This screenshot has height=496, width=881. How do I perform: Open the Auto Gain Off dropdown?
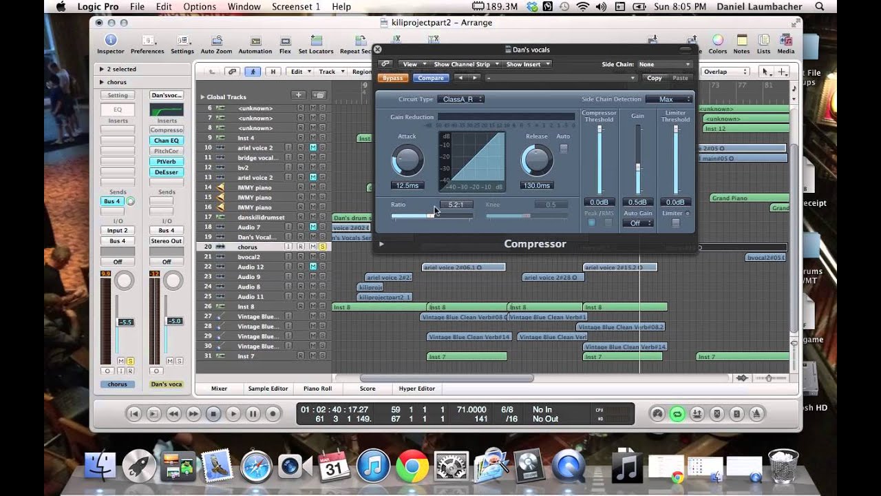coord(638,223)
